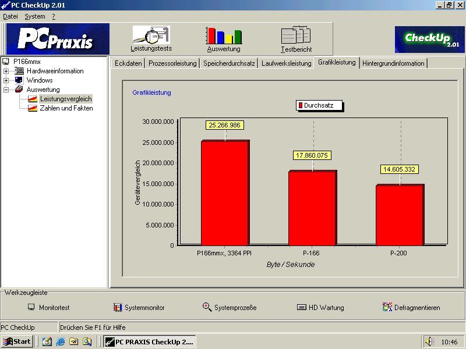Click the Leistungsvergleich chart icon

tap(33, 99)
